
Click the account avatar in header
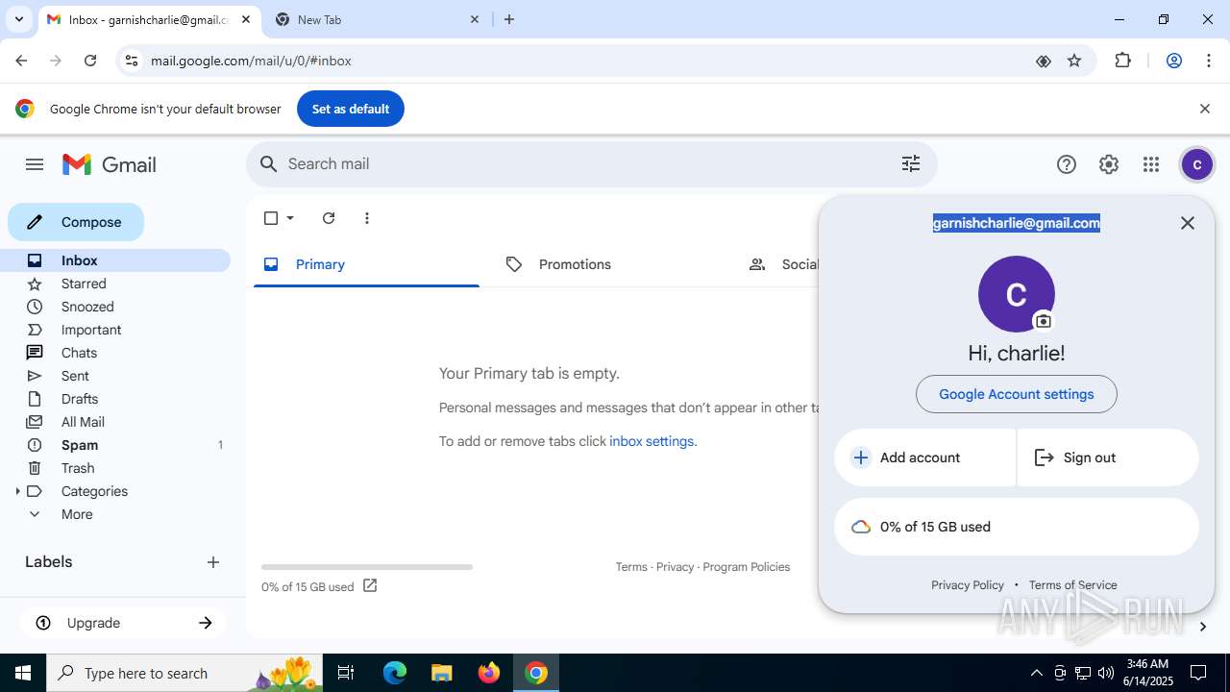(1197, 164)
